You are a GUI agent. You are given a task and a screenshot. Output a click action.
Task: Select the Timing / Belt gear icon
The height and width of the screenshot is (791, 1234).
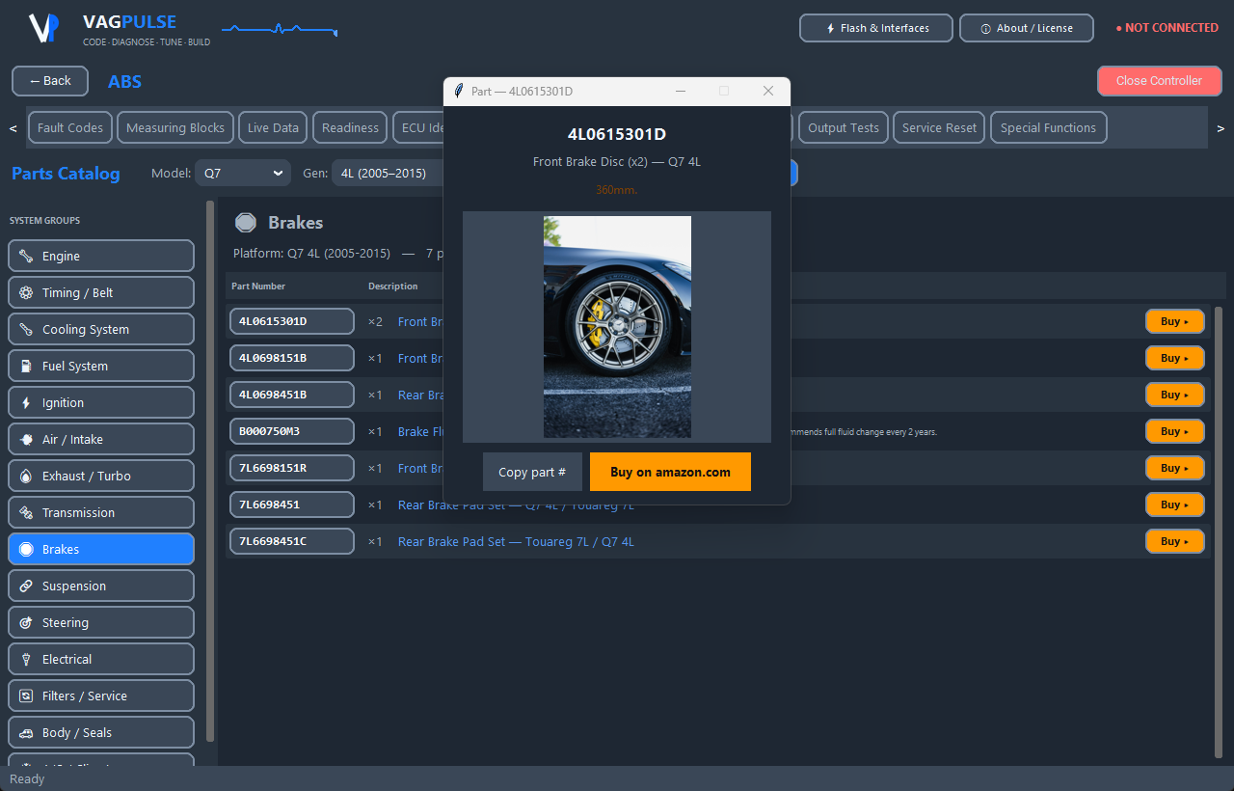pyautogui.click(x=26, y=293)
